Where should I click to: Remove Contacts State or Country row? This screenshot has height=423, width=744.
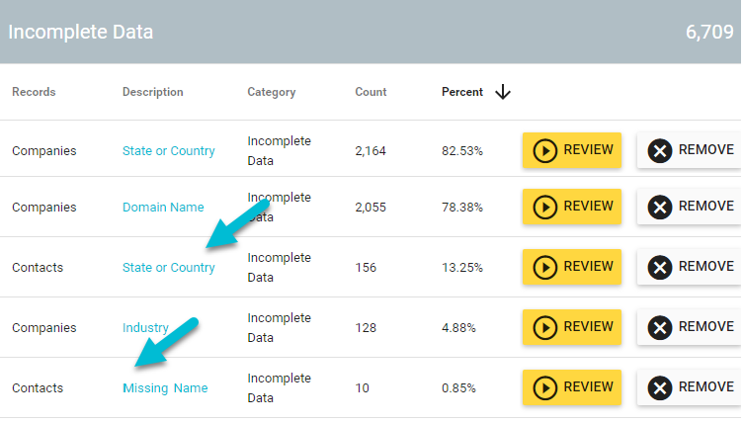pos(690,267)
